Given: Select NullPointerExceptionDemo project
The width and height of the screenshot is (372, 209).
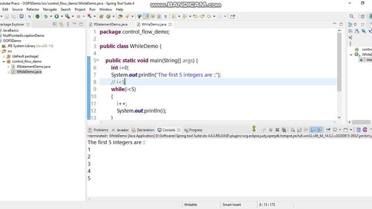Looking at the screenshot, I should pyautogui.click(x=23, y=35).
